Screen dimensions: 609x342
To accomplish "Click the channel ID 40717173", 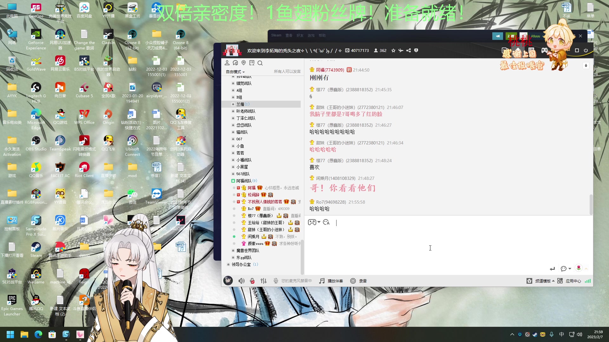I will tap(360, 50).
